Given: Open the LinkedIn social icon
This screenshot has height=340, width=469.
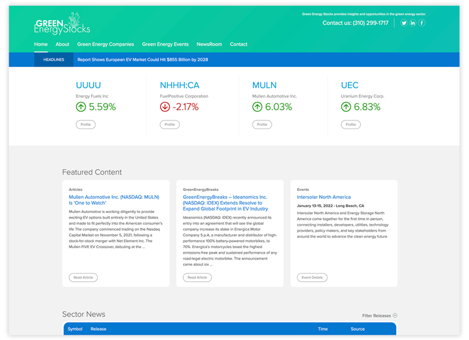Looking at the screenshot, I should 413,23.
